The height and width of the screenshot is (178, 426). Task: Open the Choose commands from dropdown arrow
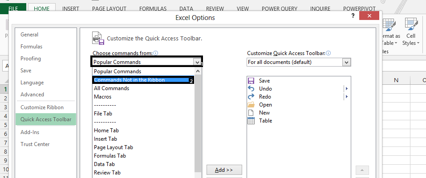click(197, 62)
